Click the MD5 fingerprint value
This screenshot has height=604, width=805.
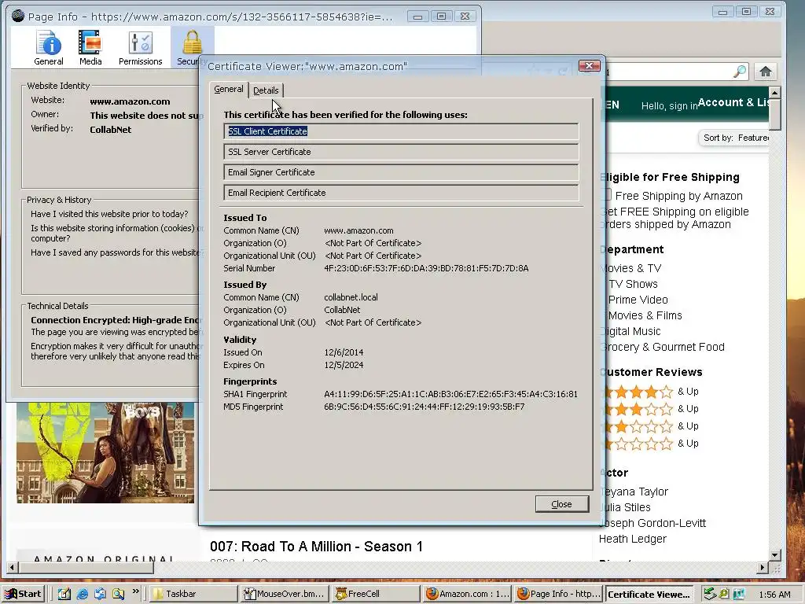click(x=424, y=407)
